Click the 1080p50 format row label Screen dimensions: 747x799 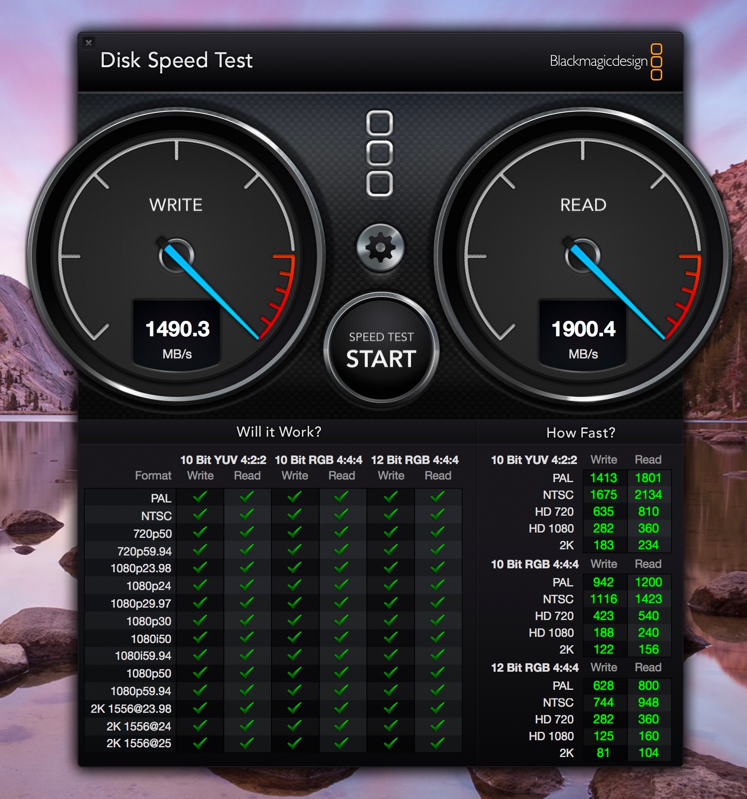(x=149, y=673)
